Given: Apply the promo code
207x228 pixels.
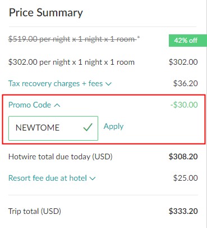Looking at the screenshot, I should pos(113,127).
